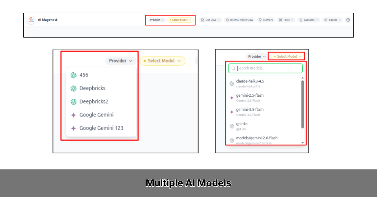Collapse Provider dropdown above the provider list
The image size is (377, 197).
point(121,61)
